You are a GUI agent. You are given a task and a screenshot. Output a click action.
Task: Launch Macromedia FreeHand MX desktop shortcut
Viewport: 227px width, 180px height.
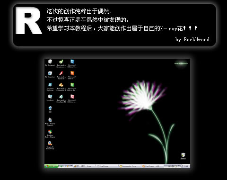61,99
